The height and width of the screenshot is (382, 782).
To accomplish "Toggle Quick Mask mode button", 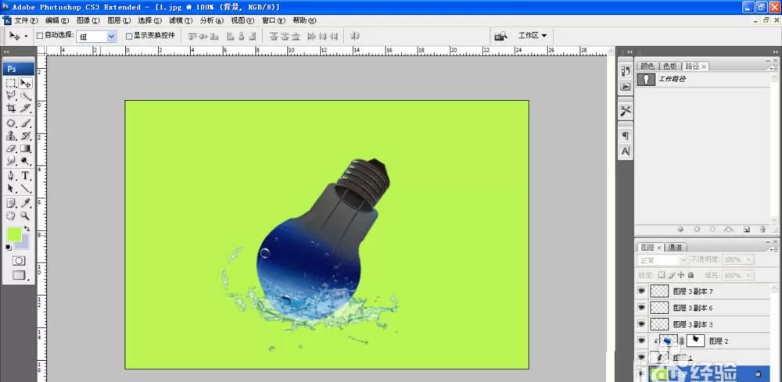I will tap(19, 260).
